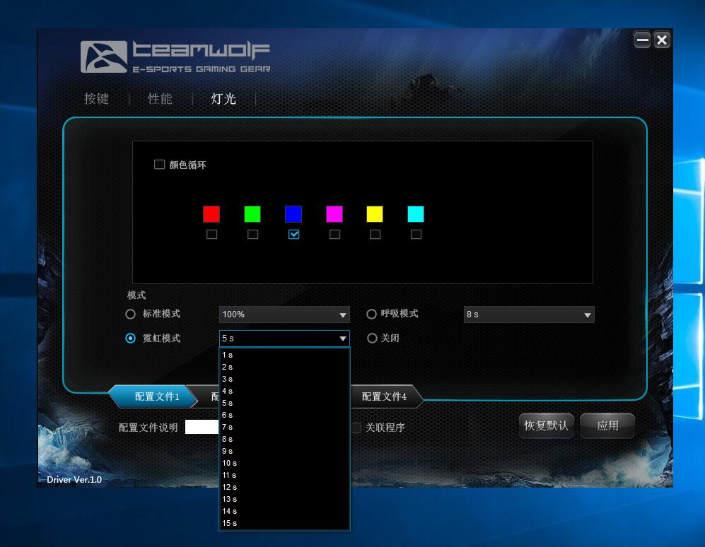
Task: Enable the 颜色循环 color cycle checkbox
Action: [x=159, y=163]
